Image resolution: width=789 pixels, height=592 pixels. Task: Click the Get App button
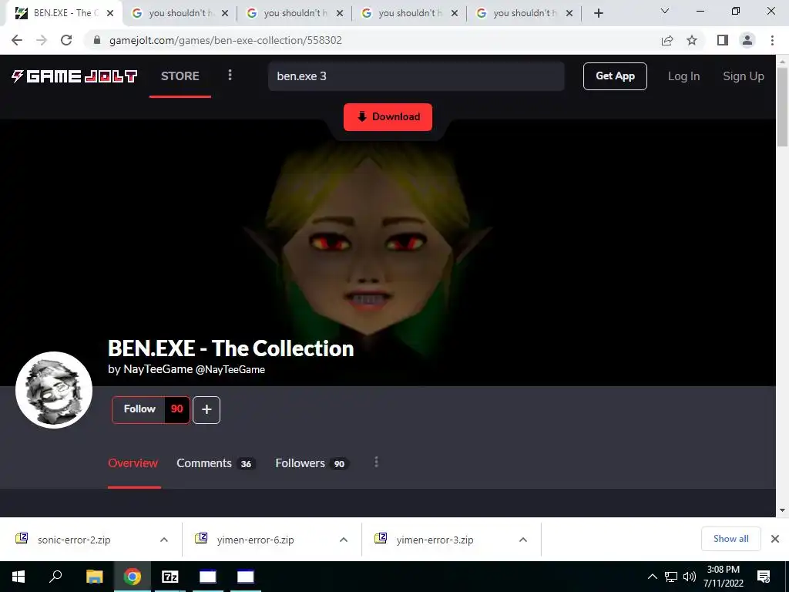pyautogui.click(x=615, y=76)
